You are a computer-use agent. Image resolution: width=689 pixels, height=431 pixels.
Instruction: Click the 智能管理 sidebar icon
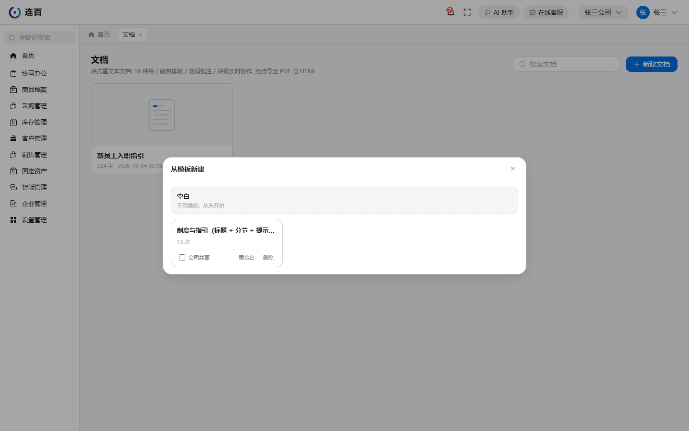(13, 187)
